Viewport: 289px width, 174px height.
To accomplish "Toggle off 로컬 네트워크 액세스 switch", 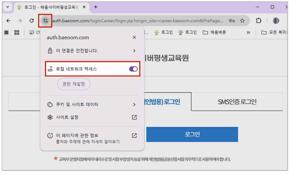I will tap(133, 69).
